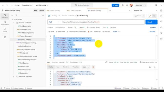Open the environment quick look icon
This screenshot has height=92, width=164.
click(x=161, y=10)
